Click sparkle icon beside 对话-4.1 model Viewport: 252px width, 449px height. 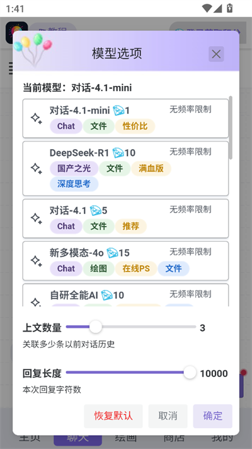37,219
